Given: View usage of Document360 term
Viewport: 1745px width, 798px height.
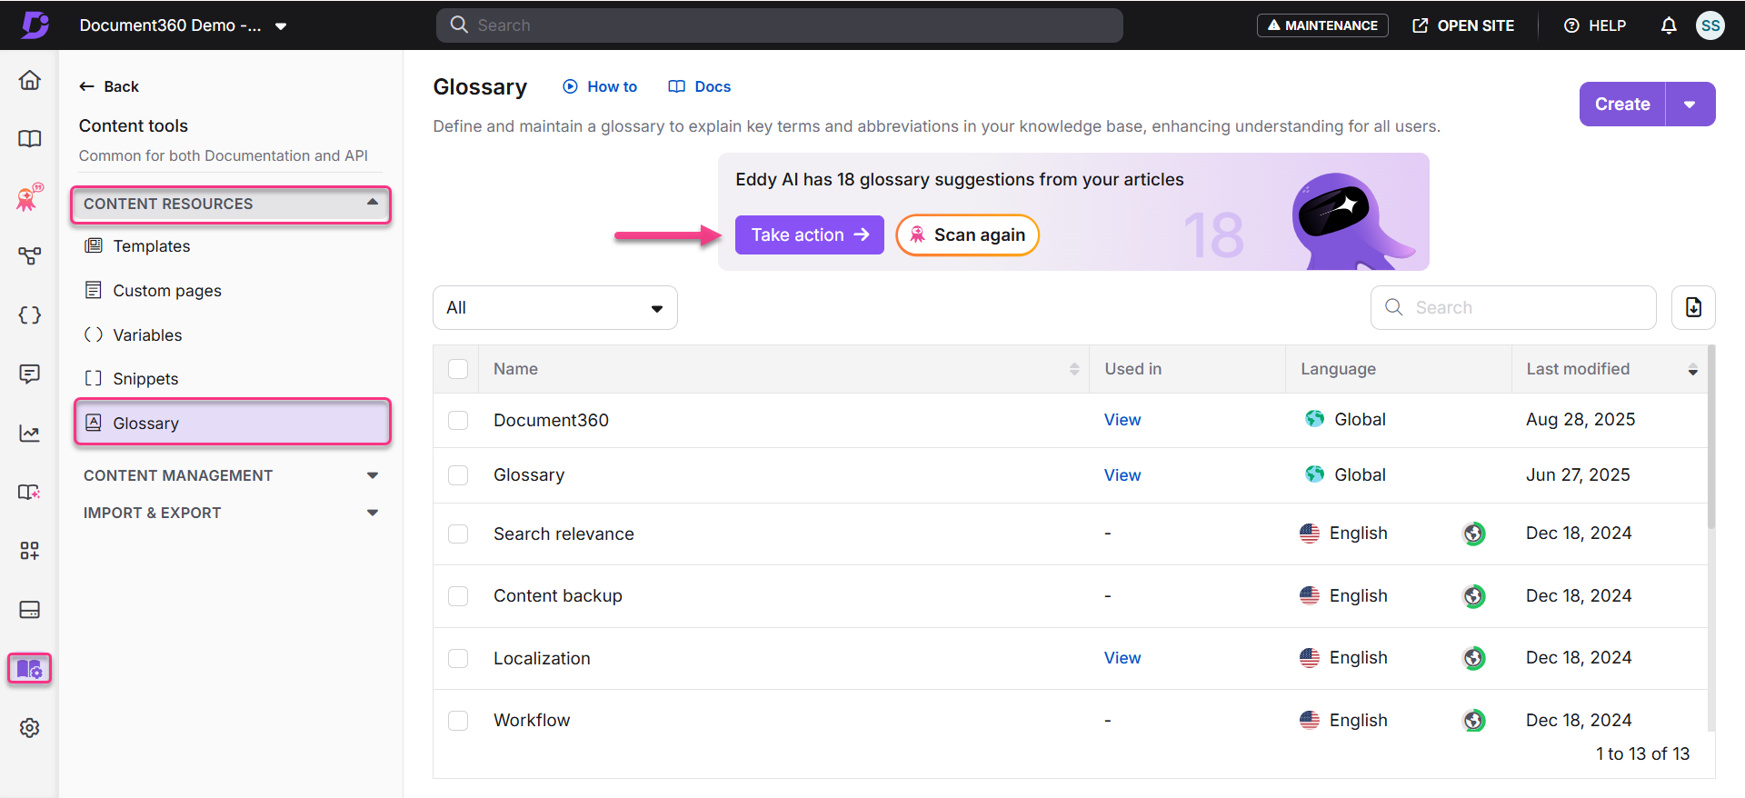Looking at the screenshot, I should tap(1122, 420).
